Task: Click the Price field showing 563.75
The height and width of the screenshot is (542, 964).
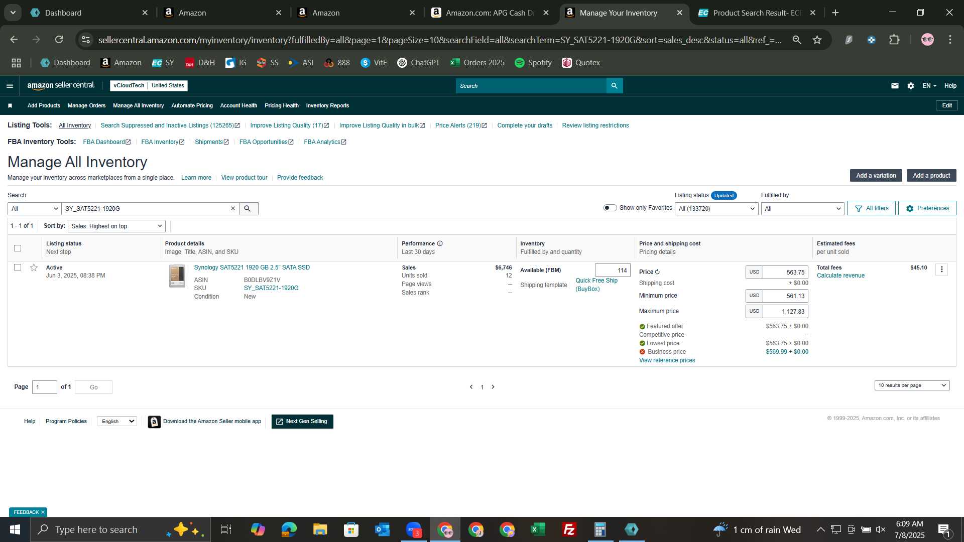Action: (x=785, y=272)
